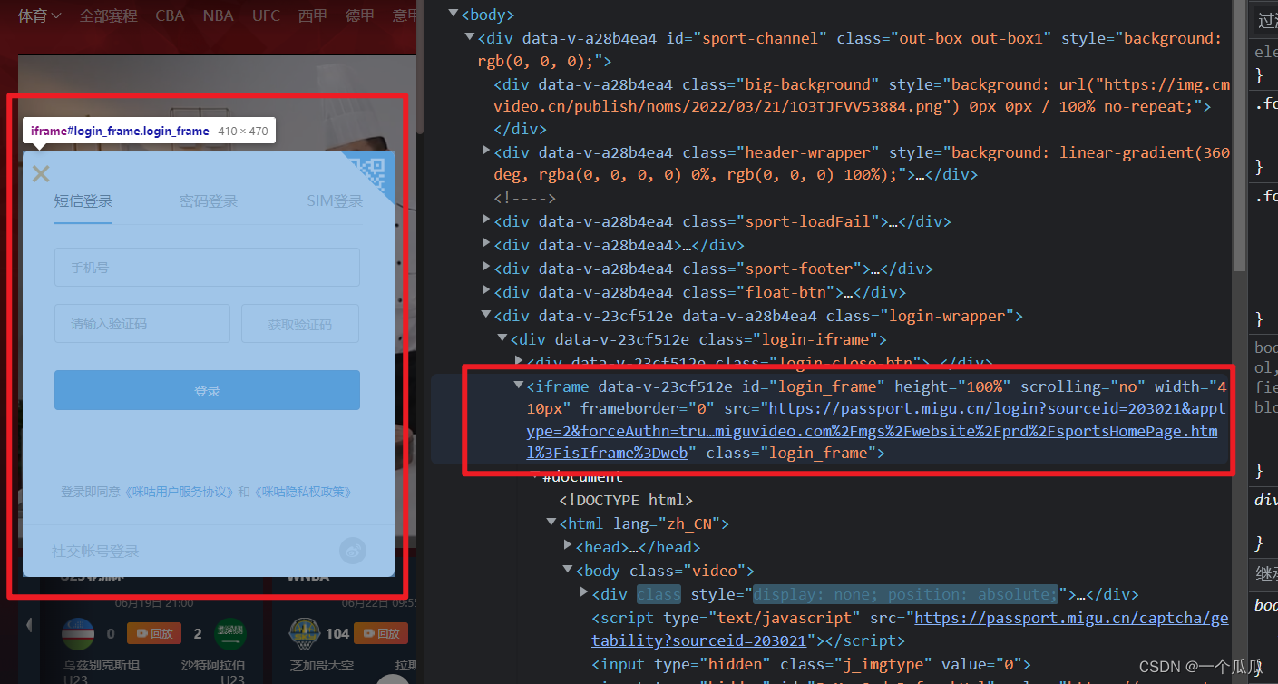Viewport: 1278px width, 684px height.
Task: Click the 乌兹别克斯坦 U23 team logo
Action: (78, 633)
